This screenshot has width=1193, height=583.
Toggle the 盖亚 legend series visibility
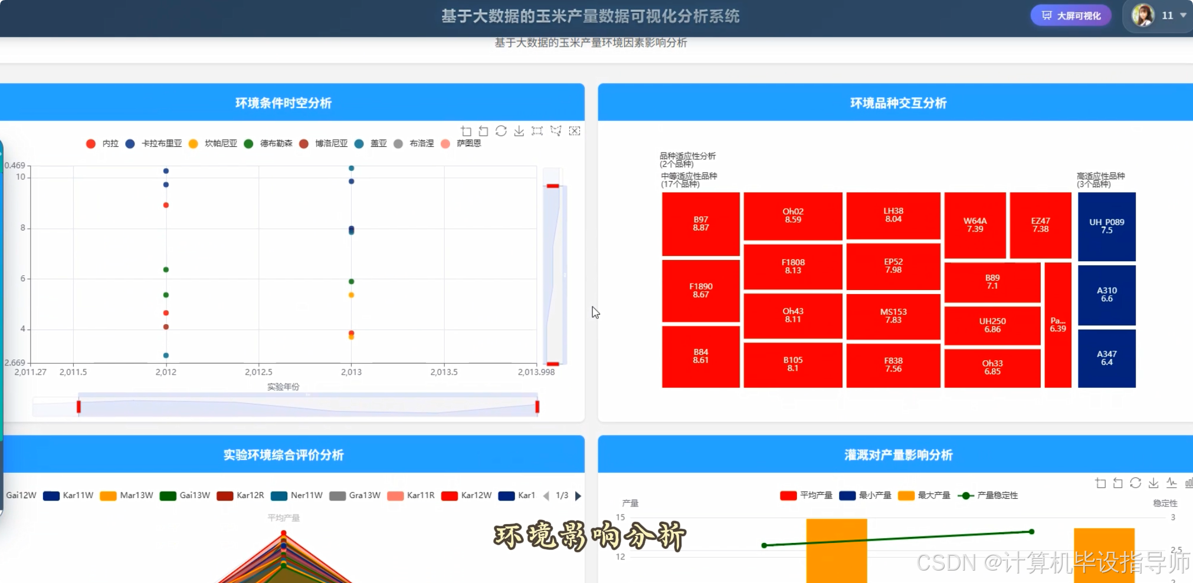pyautogui.click(x=372, y=144)
